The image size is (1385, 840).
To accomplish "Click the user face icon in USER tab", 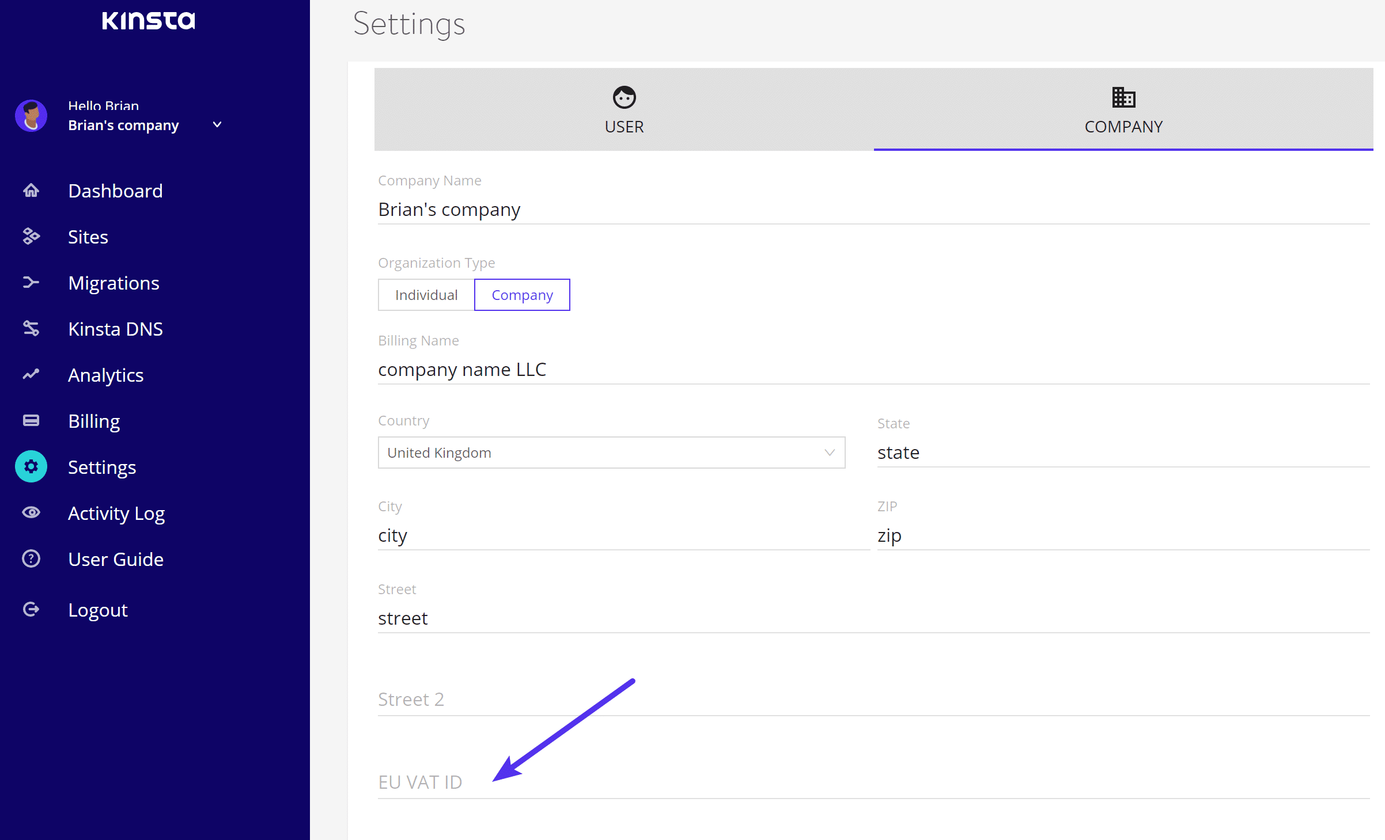I will (624, 97).
